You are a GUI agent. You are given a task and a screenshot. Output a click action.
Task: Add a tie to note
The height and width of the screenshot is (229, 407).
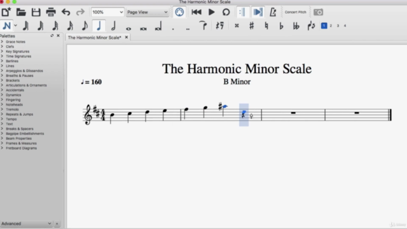(x=203, y=25)
